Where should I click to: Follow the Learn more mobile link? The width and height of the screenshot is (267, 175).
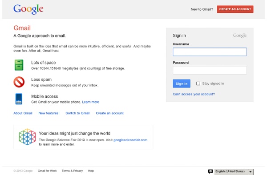[x=91, y=102]
